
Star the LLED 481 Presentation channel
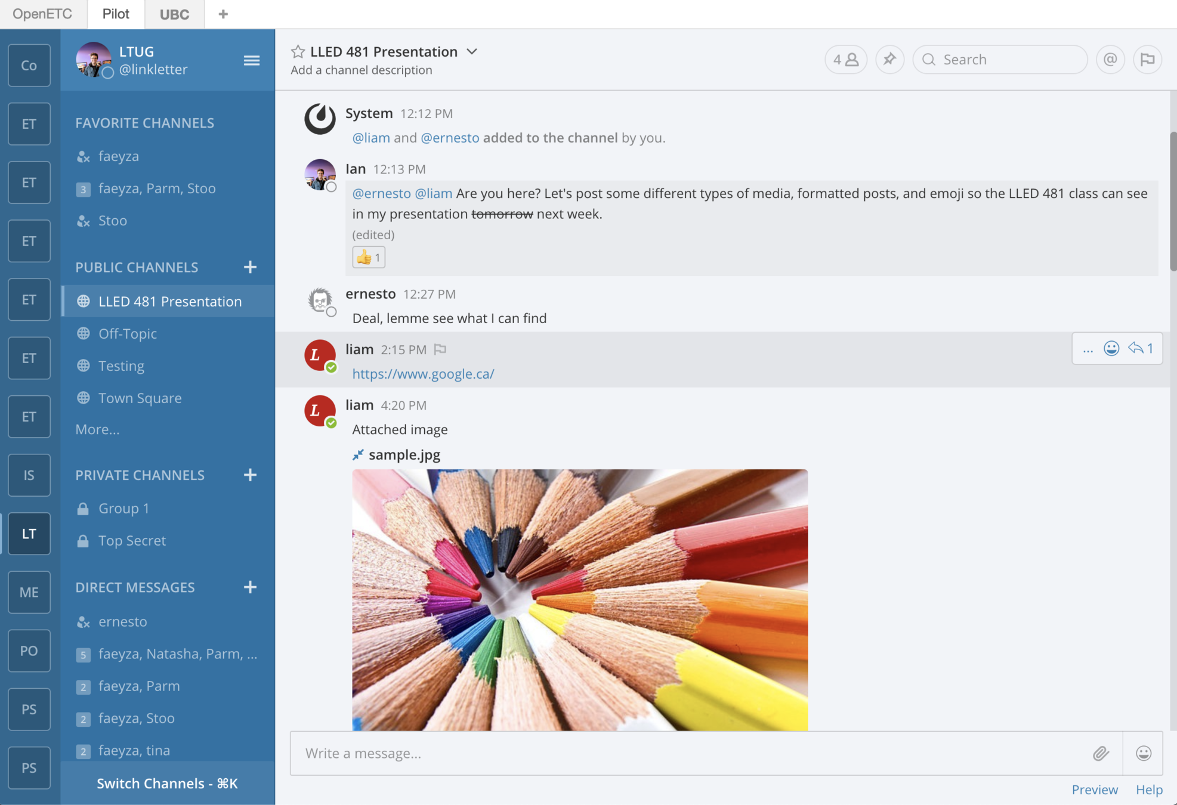click(x=298, y=52)
